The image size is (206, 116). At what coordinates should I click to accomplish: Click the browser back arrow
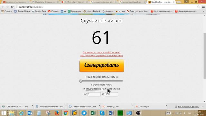tap(3, 7)
